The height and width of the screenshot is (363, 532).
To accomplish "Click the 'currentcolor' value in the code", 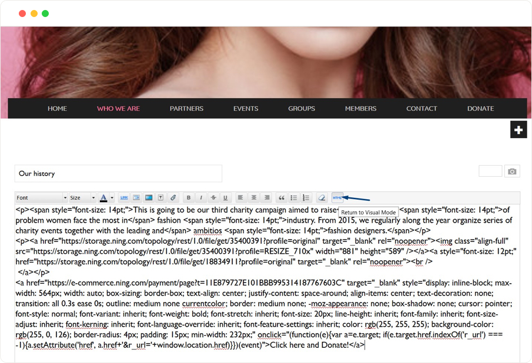I will [x=203, y=303].
